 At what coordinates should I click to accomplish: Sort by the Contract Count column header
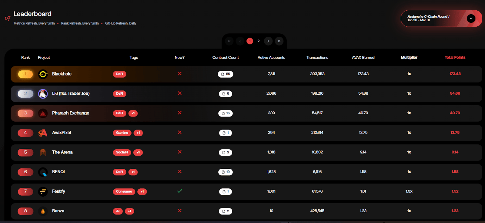226,57
